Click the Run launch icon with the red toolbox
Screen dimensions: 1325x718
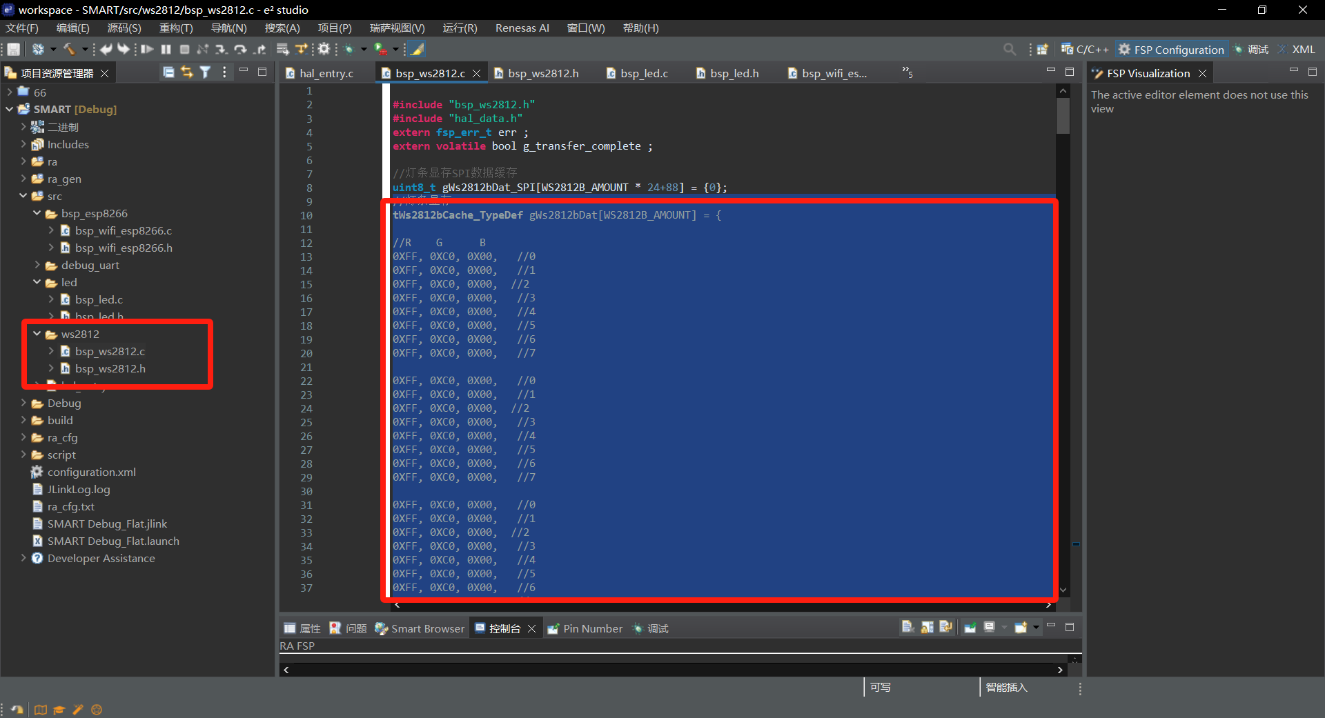point(380,49)
